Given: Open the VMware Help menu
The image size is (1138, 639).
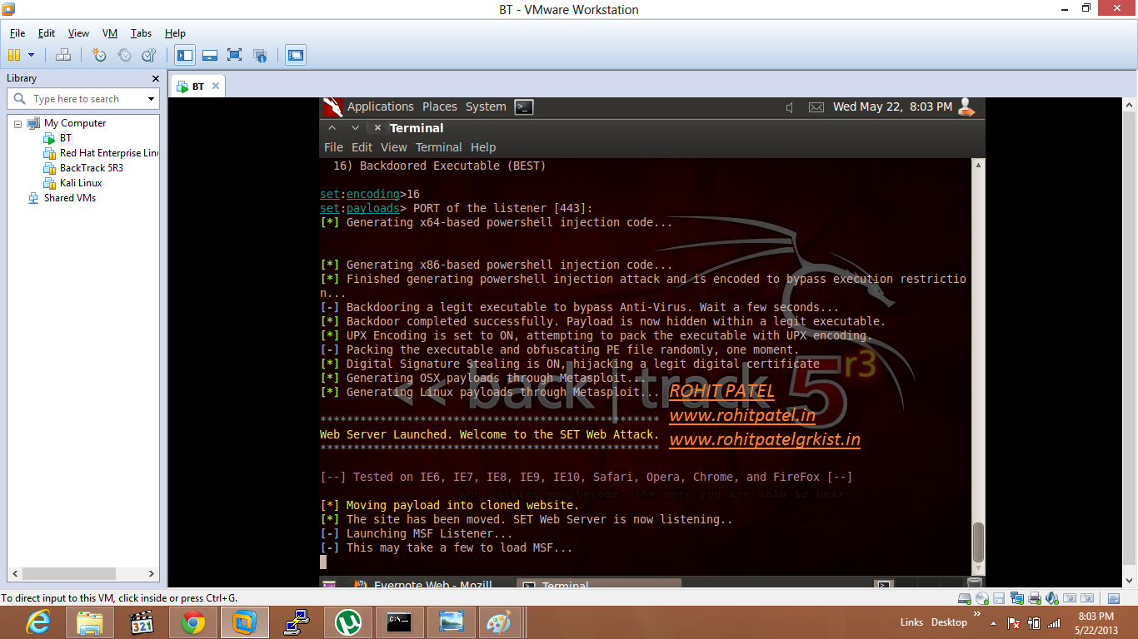Looking at the screenshot, I should pos(175,33).
